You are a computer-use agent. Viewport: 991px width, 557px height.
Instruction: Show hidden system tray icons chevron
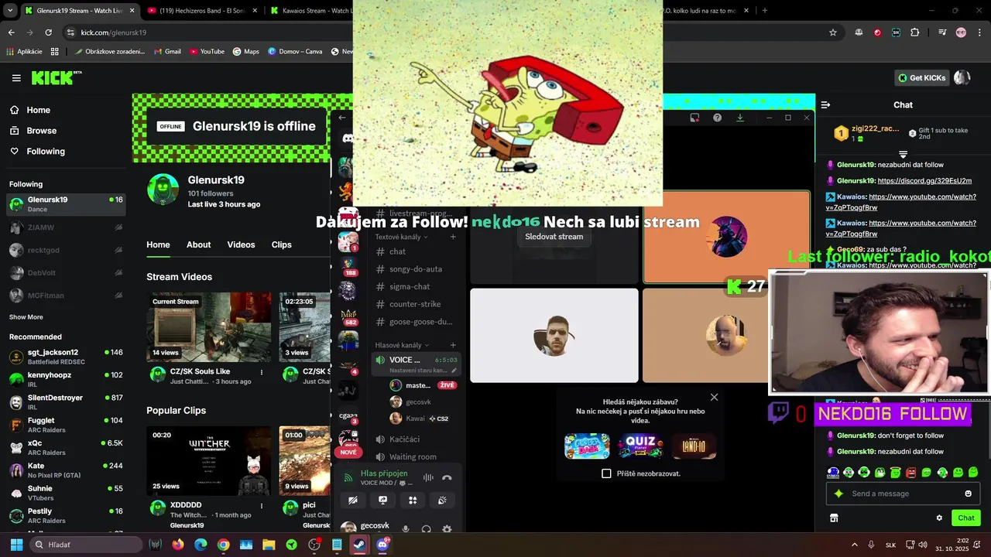[855, 545]
